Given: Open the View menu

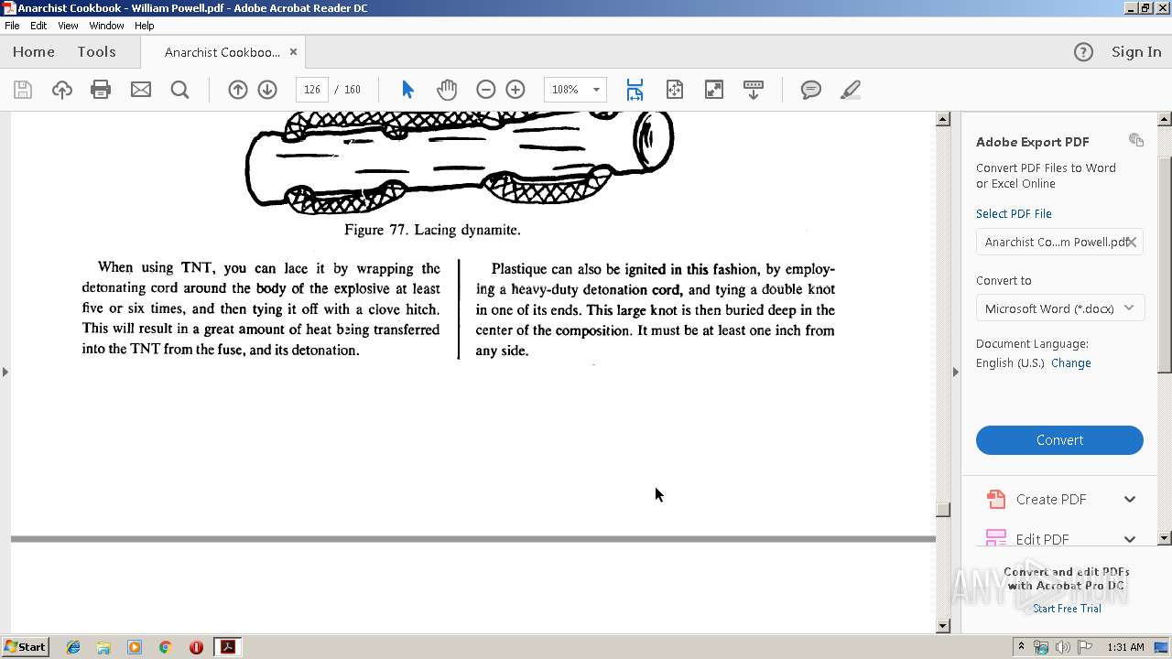Looking at the screenshot, I should click(x=68, y=26).
